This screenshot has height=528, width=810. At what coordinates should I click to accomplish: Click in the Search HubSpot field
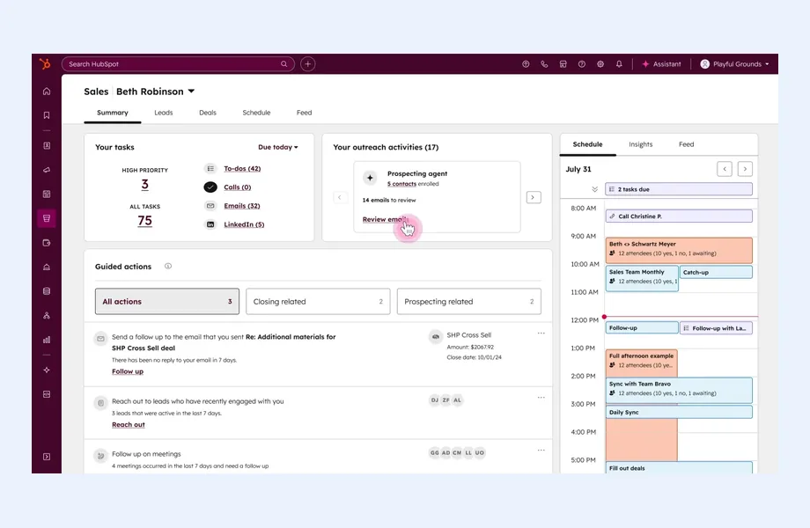(x=178, y=64)
